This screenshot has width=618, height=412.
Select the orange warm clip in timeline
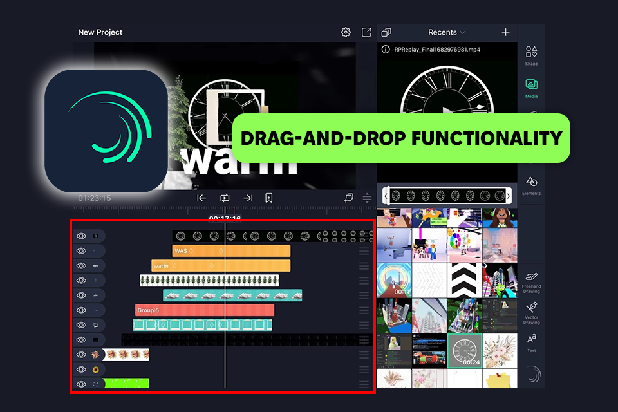(221, 266)
